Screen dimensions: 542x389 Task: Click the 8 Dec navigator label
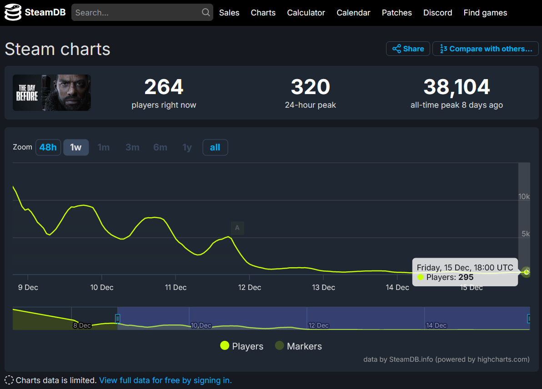click(x=82, y=325)
